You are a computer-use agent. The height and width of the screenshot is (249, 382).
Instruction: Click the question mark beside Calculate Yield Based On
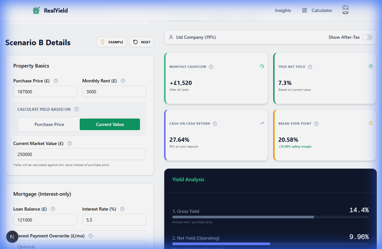[76, 109]
